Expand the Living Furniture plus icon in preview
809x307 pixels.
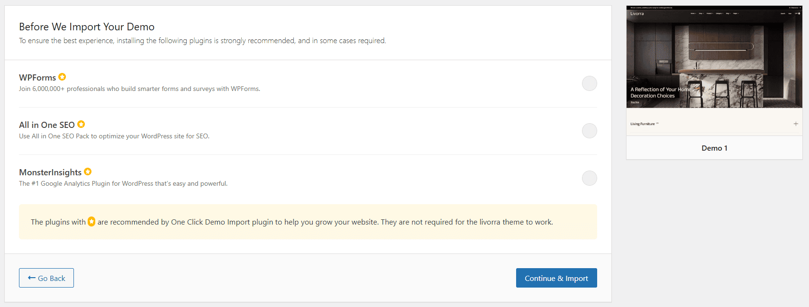(x=796, y=124)
